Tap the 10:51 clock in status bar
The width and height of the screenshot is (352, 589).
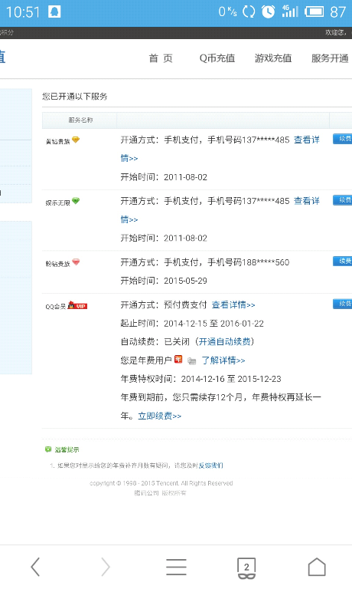tap(23, 12)
